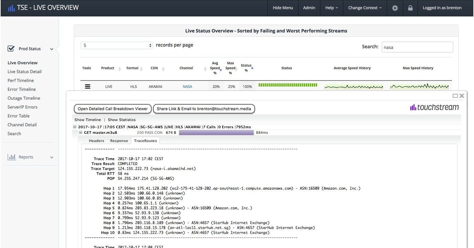Click the maximize icon on the popup
This screenshot has height=248, width=474.
pyautogui.click(x=455, y=95)
